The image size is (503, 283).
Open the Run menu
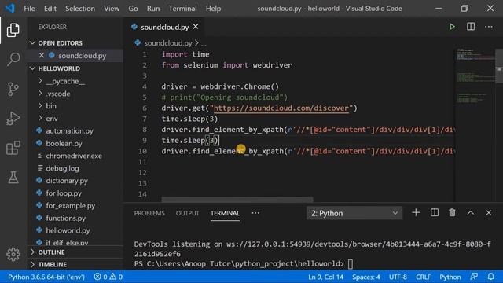click(153, 9)
